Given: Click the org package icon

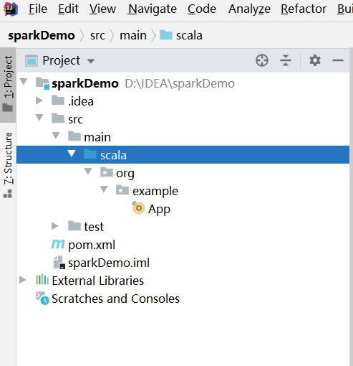Looking at the screenshot, I should (x=107, y=172).
